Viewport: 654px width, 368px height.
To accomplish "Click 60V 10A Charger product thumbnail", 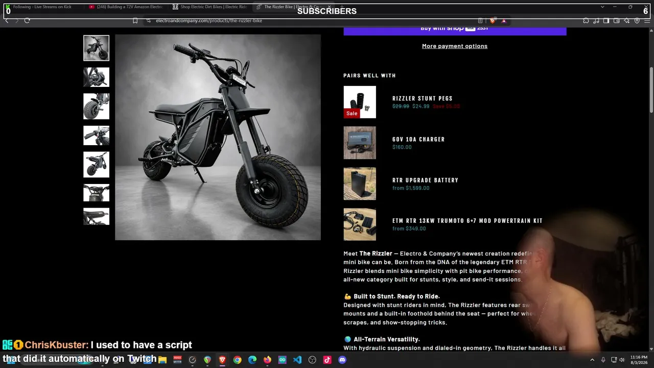I will click(360, 143).
